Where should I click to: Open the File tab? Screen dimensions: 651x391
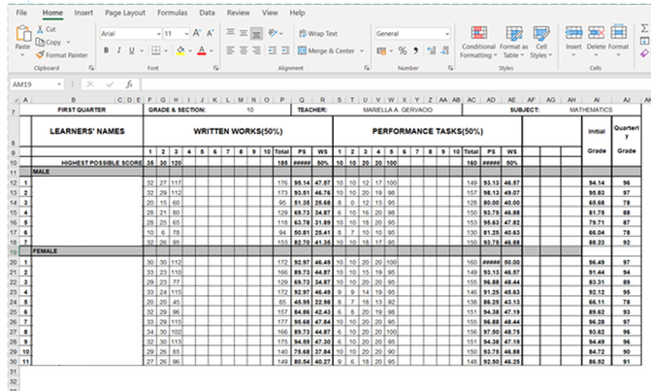pos(21,13)
